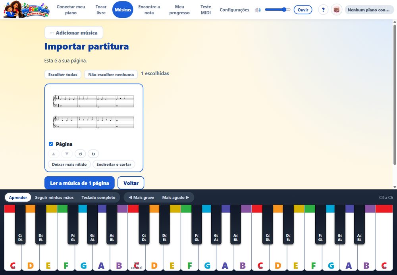The height and width of the screenshot is (275, 397).
Task: Click Escolher todas button
Action: pyautogui.click(x=63, y=74)
